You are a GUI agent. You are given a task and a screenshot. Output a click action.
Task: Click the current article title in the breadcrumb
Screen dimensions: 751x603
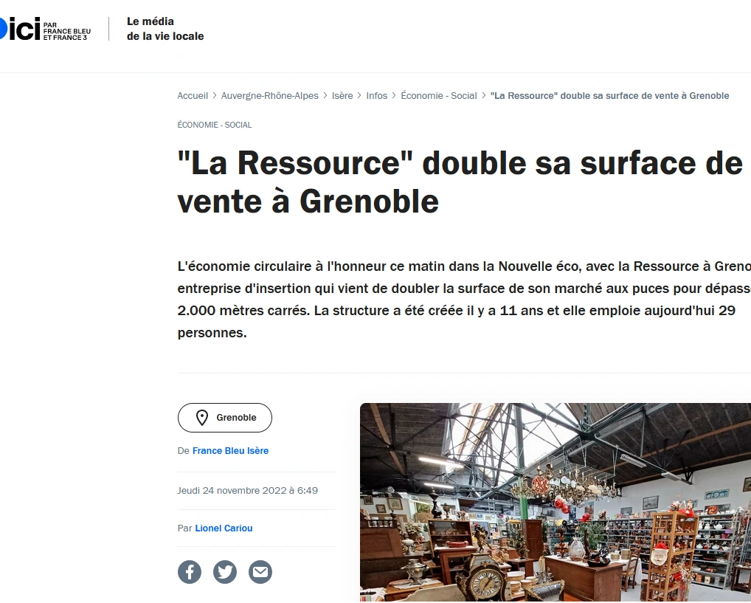pos(609,95)
